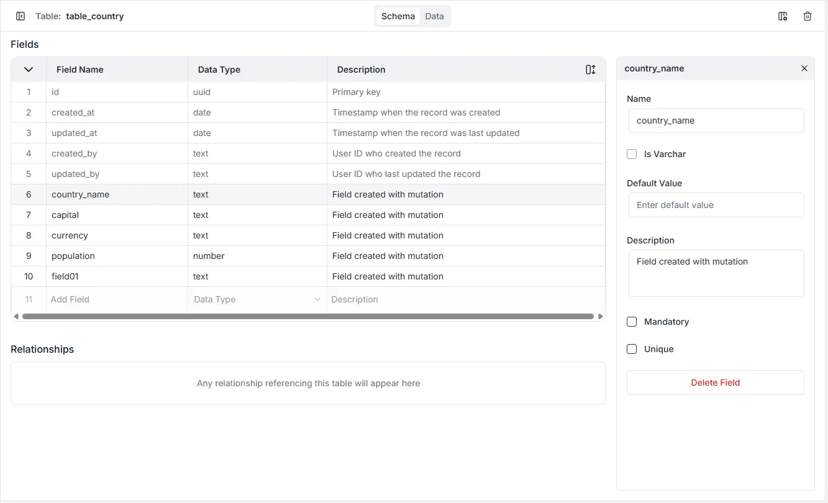828x503 pixels.
Task: Focus the Description text area
Action: pos(716,273)
